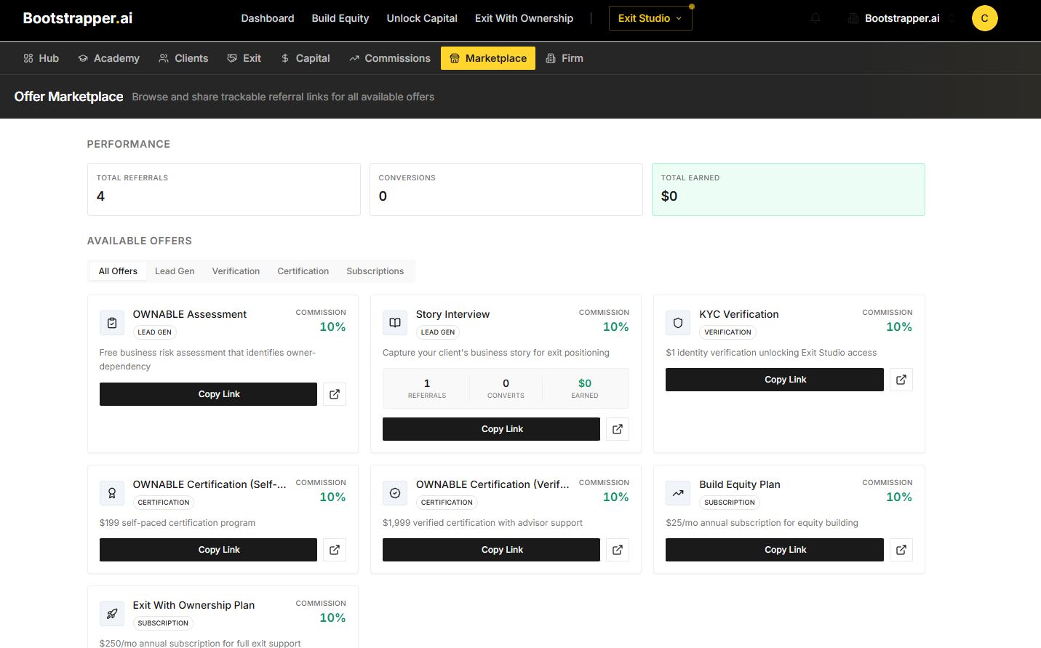The width and height of the screenshot is (1041, 648).
Task: Open the Firm section
Action: (x=565, y=58)
